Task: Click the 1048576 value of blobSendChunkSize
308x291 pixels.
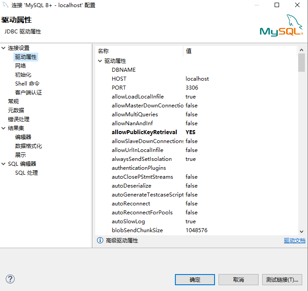Action: [196, 230]
